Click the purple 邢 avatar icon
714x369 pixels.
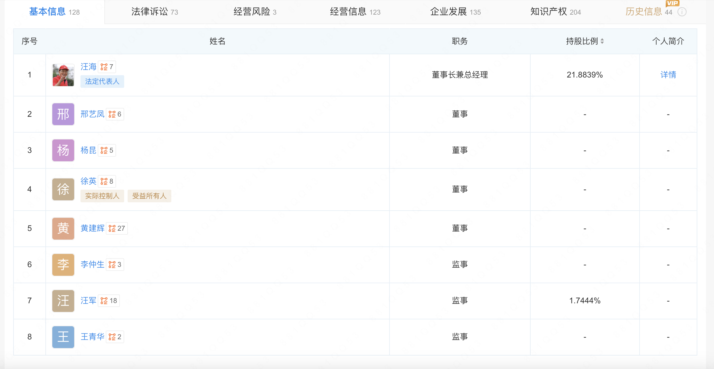tap(63, 114)
